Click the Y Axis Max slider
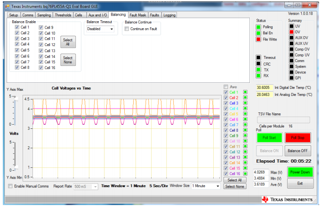The height and width of the screenshot is (206, 321). coord(15,99)
